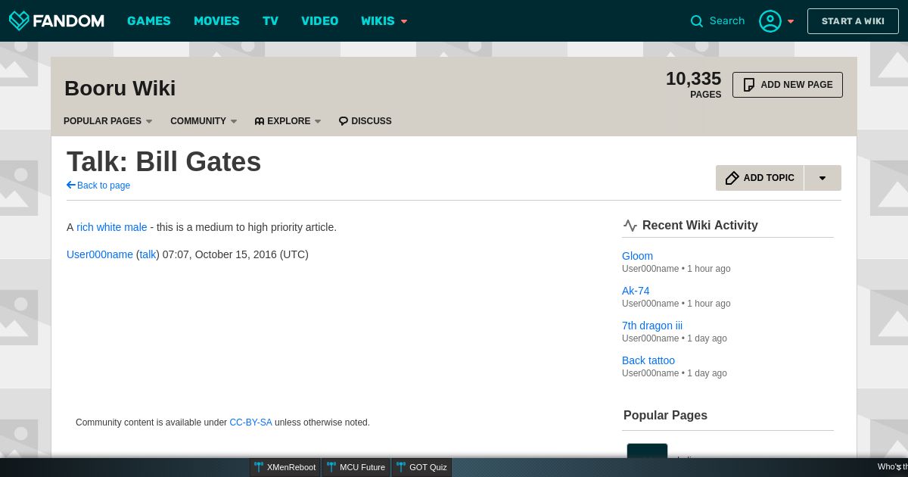
Task: Expand the Community menu
Action: pos(204,121)
